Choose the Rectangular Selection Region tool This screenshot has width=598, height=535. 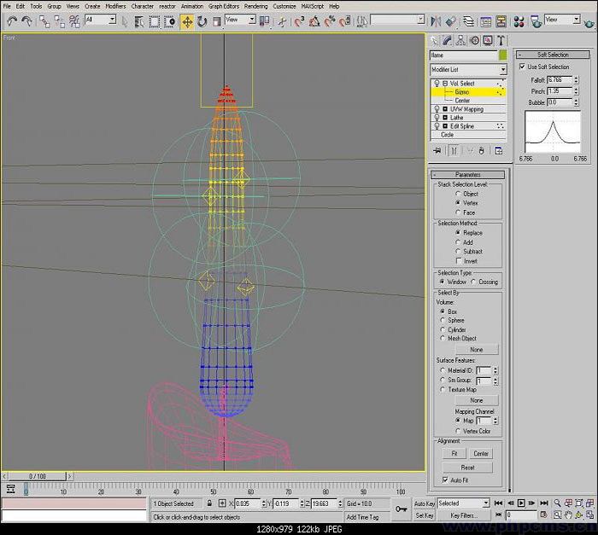click(x=154, y=21)
